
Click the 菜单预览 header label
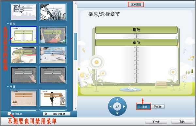click(x=136, y=5)
